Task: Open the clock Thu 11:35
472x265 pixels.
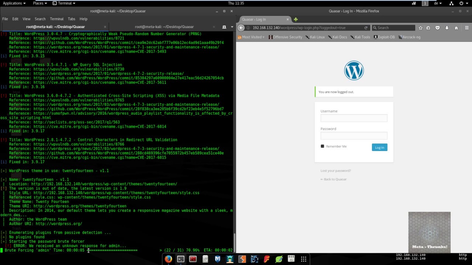Action: 236,3
